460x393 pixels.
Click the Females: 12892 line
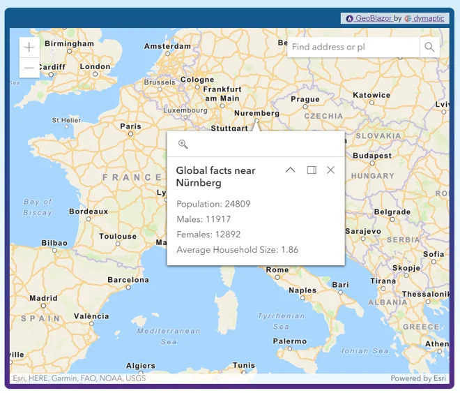pyautogui.click(x=208, y=235)
